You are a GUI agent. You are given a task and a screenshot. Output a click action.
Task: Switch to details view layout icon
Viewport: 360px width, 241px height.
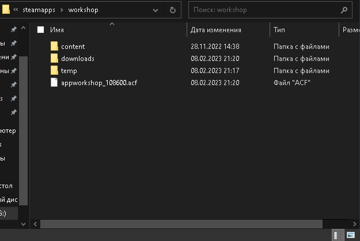click(337, 235)
